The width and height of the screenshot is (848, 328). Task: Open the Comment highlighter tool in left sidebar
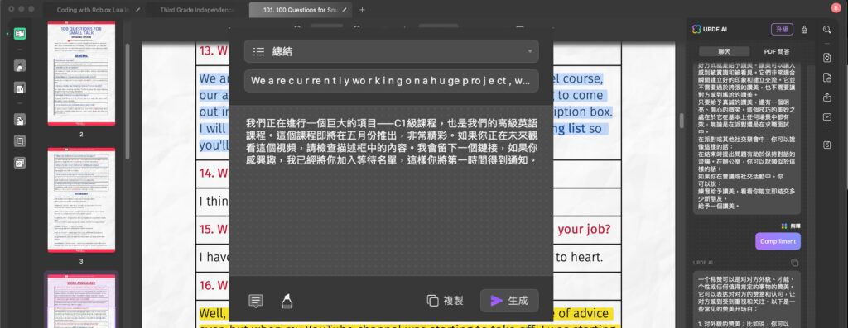coord(20,67)
